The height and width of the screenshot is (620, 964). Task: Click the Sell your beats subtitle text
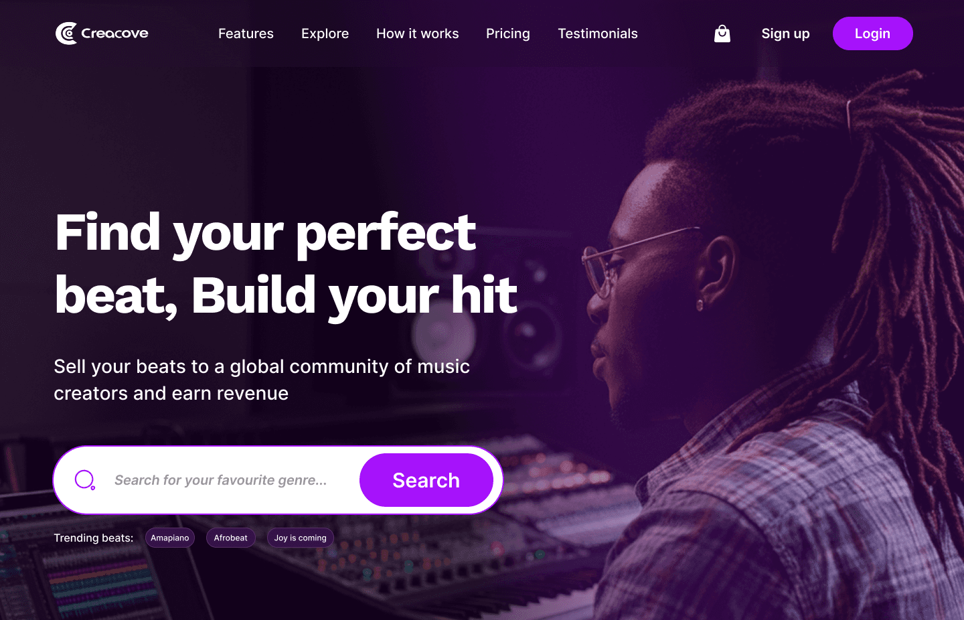tap(262, 380)
